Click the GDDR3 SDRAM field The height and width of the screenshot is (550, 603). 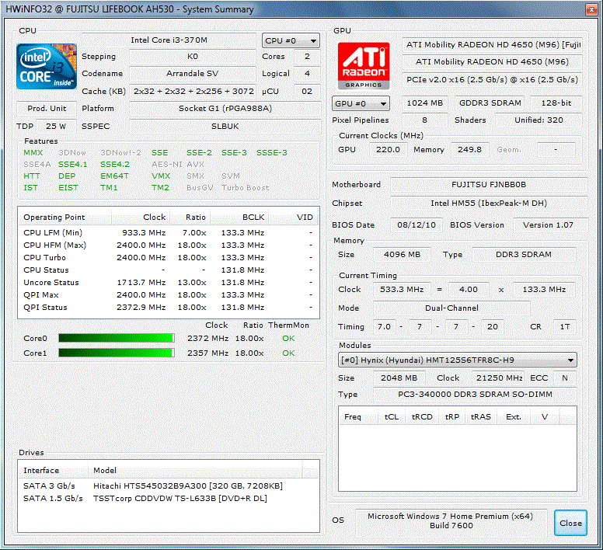[490, 103]
